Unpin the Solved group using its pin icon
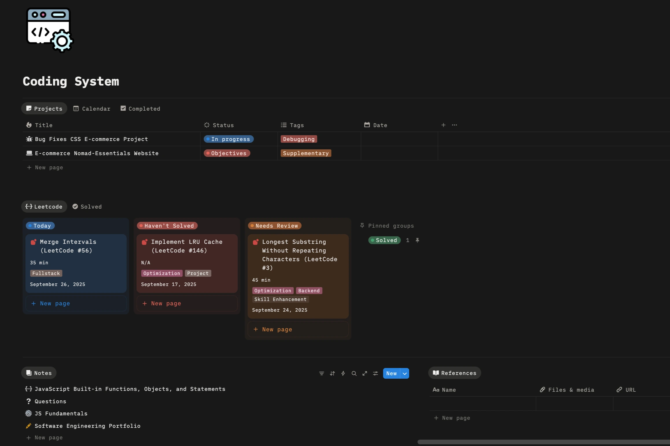Screen dimensions: 670x446 [417, 240]
